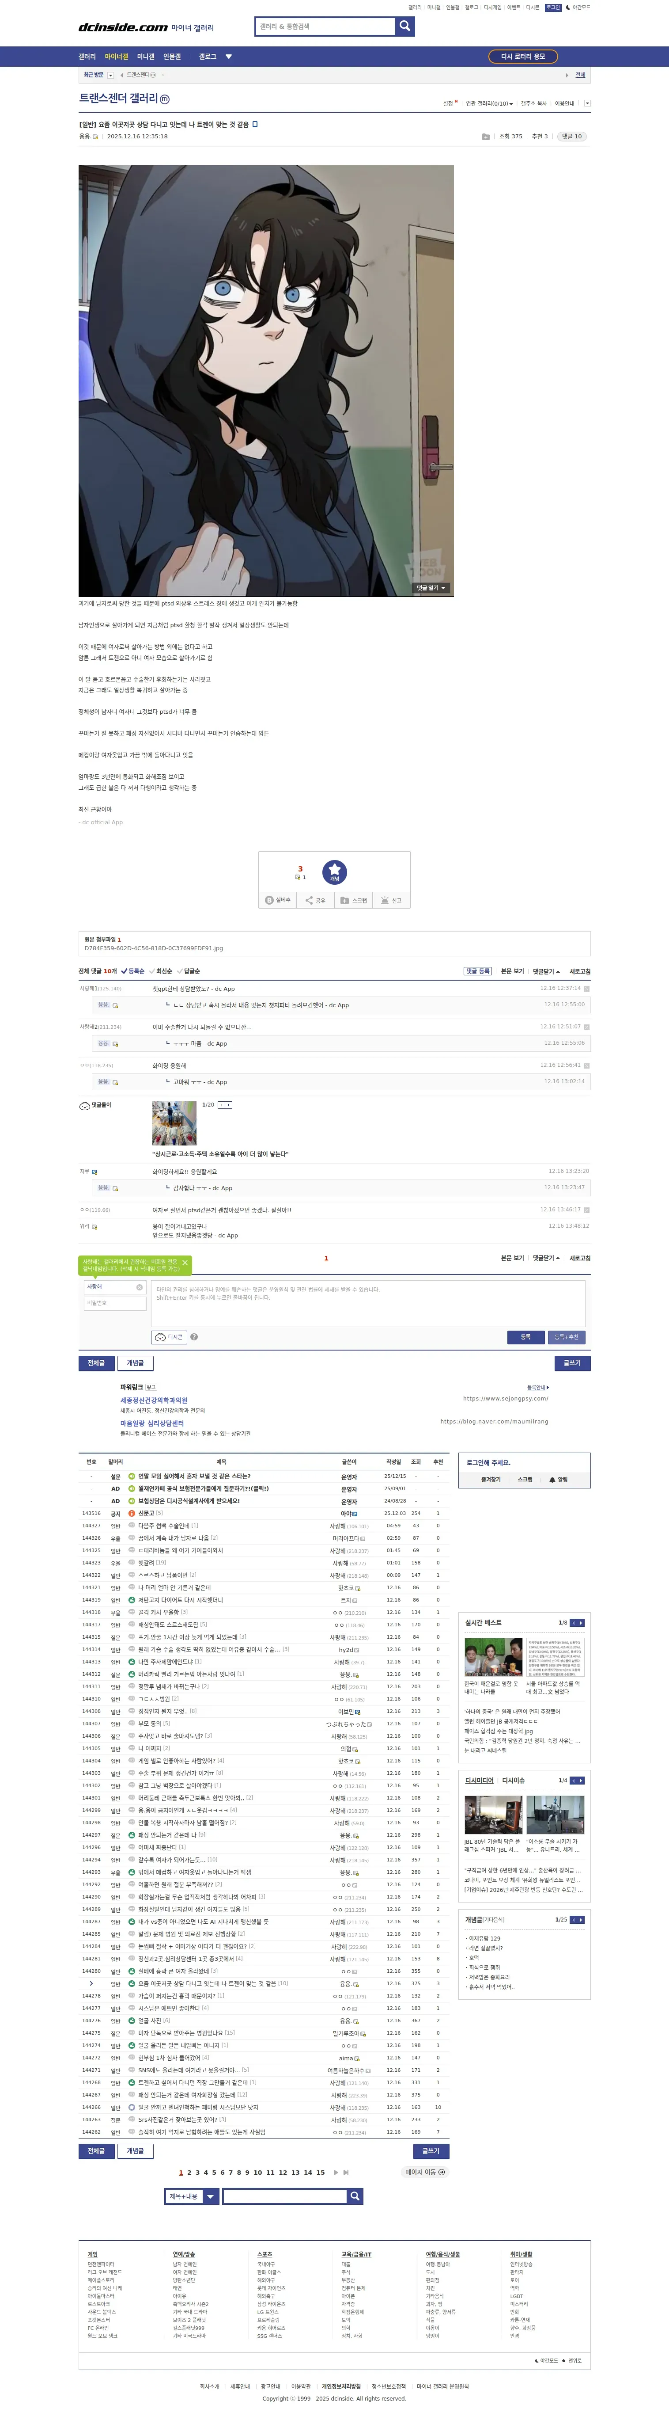The height and width of the screenshot is (2424, 669).
Task: Clear the 사랑해 nickname field
Action: pyautogui.click(x=139, y=1287)
